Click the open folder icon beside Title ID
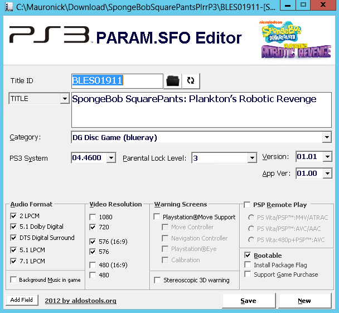Screen dimensions: 339x313 point(173,81)
